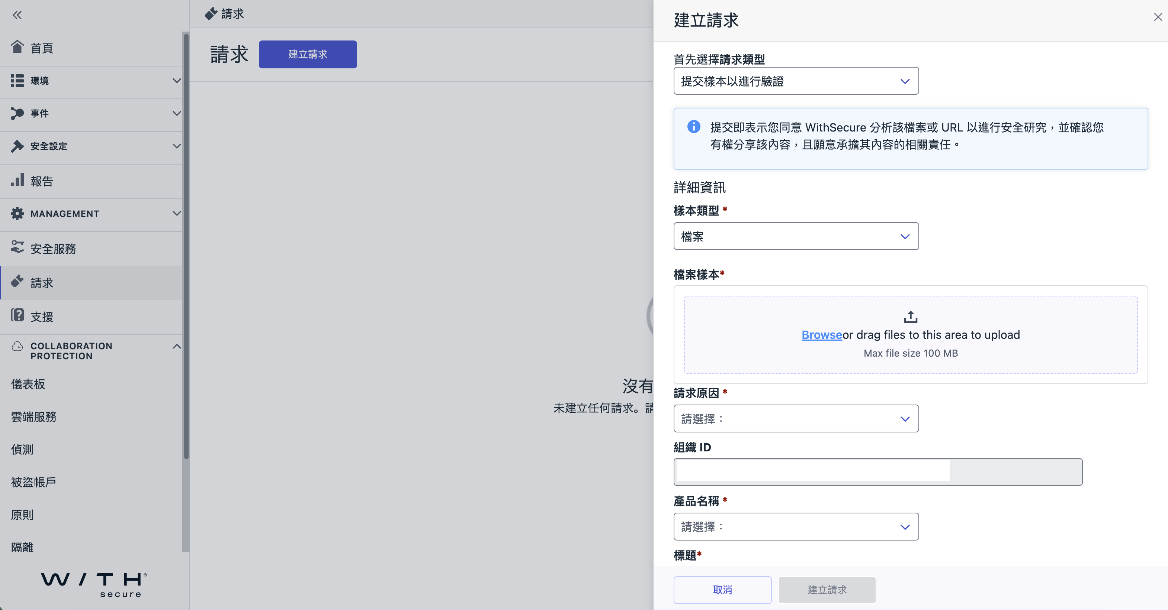Viewport: 1168px width, 610px height.
Task: Close the 建立請求 panel with X
Action: click(x=1158, y=17)
